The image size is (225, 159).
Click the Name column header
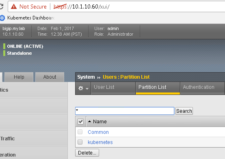click(x=100, y=122)
